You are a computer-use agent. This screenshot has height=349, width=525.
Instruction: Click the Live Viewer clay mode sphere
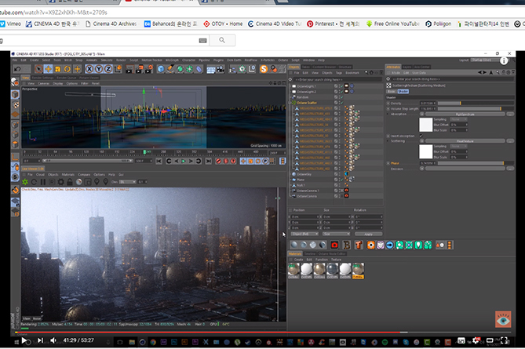pyautogui.click(x=79, y=182)
